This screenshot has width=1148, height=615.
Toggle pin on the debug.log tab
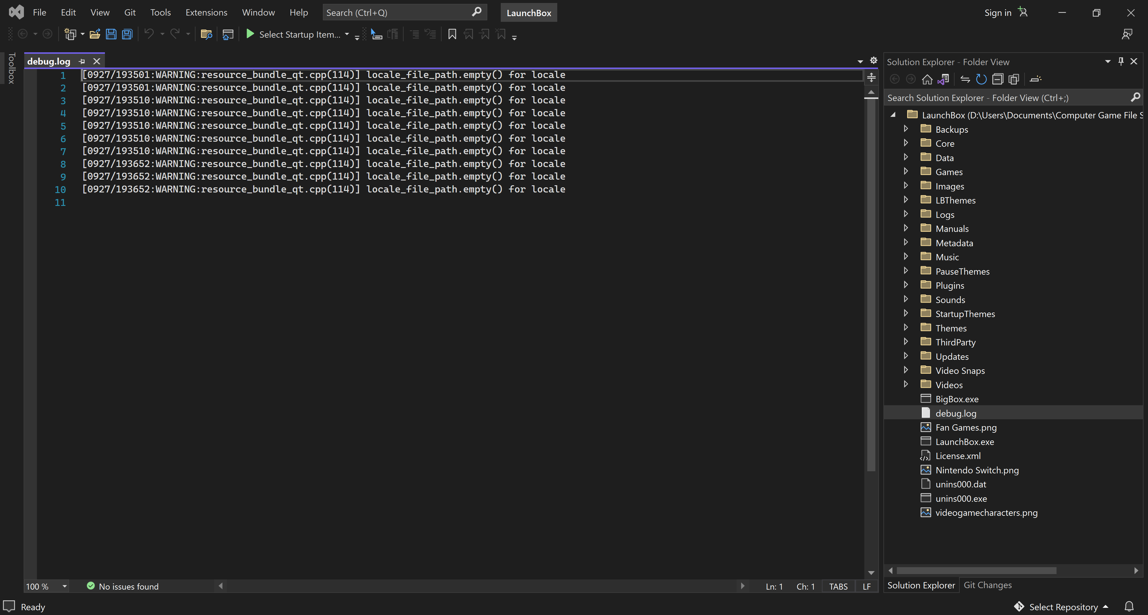pyautogui.click(x=82, y=61)
